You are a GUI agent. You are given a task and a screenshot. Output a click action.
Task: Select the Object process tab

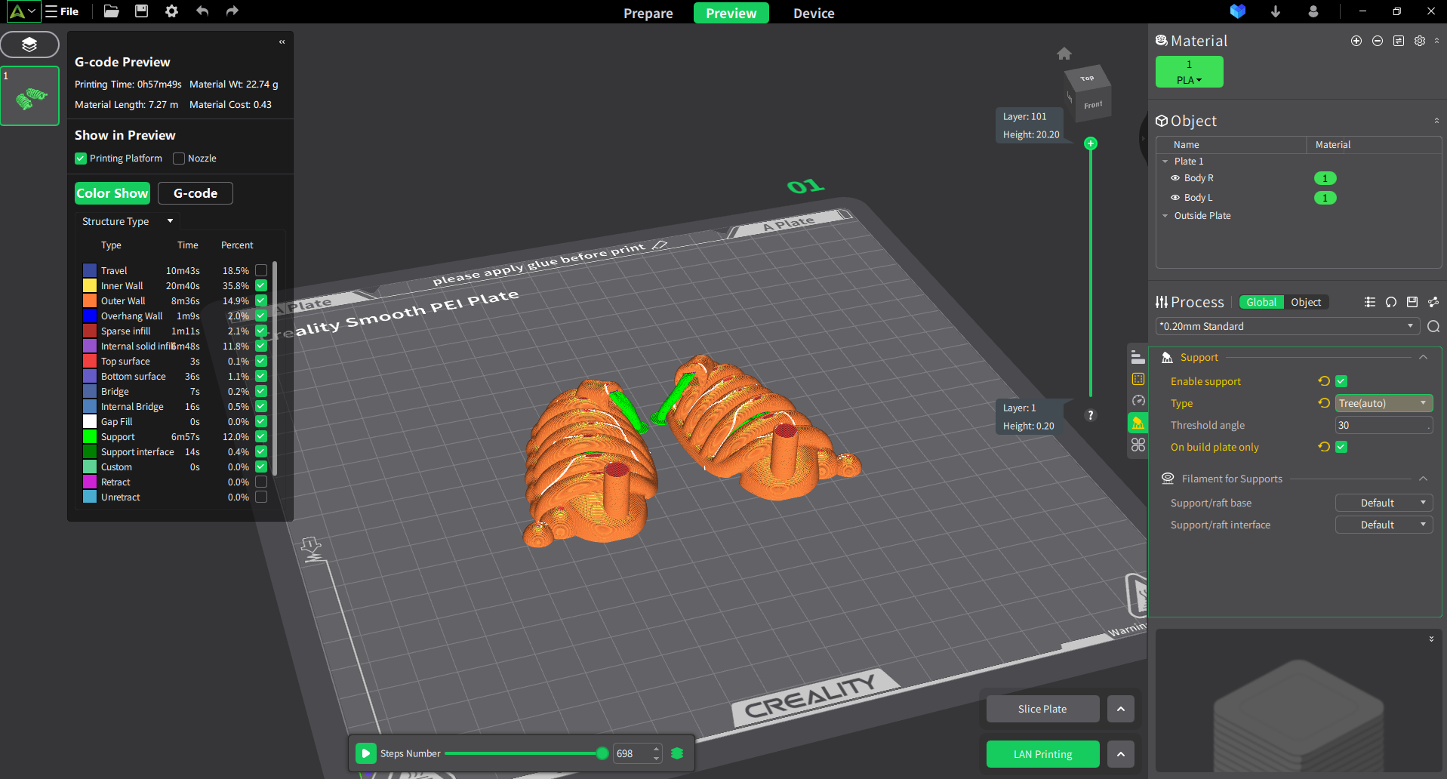(1306, 302)
